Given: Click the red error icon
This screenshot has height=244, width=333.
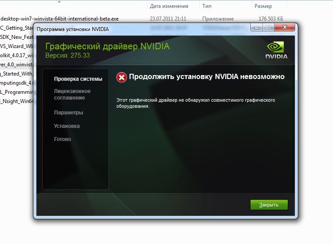Looking at the screenshot, I should (122, 77).
